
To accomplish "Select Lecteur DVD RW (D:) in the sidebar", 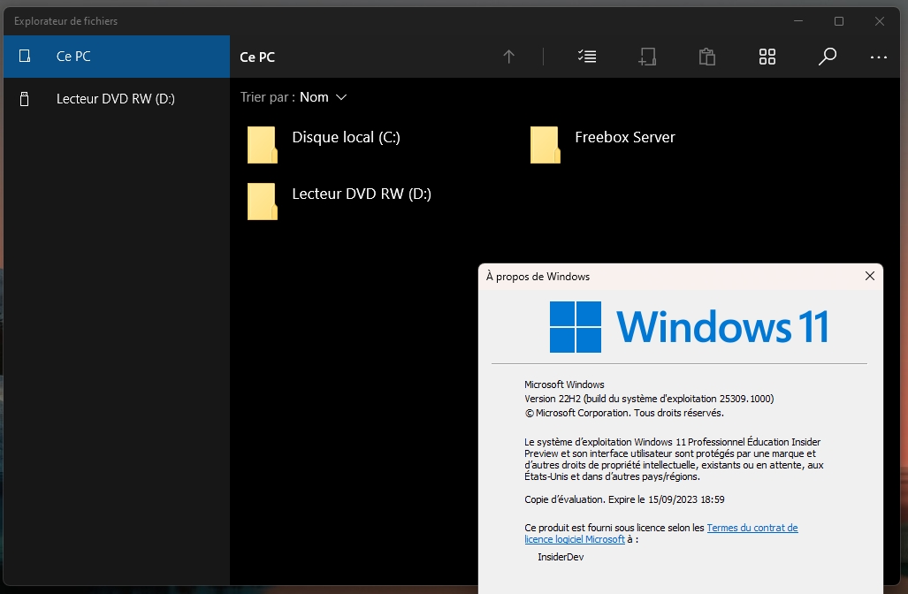I will coord(115,99).
